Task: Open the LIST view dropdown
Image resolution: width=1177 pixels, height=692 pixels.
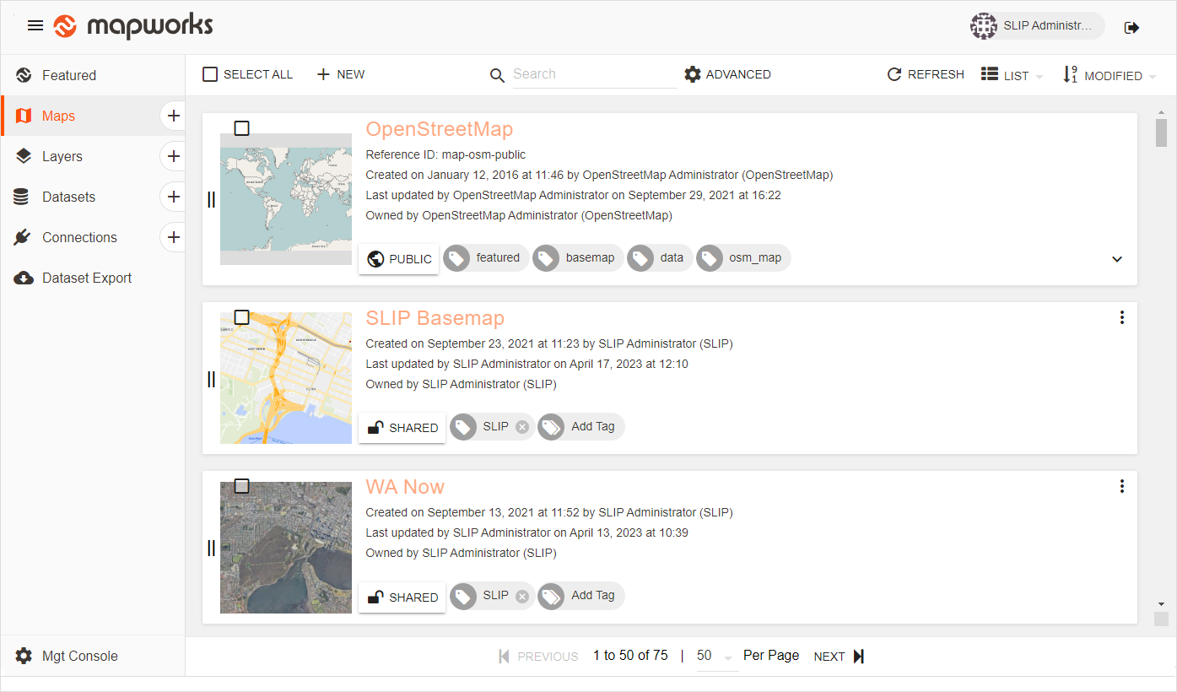Action: click(1012, 75)
